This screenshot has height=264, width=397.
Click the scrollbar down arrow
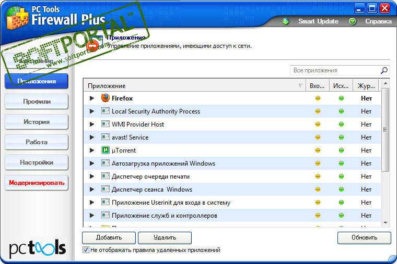coord(386,223)
